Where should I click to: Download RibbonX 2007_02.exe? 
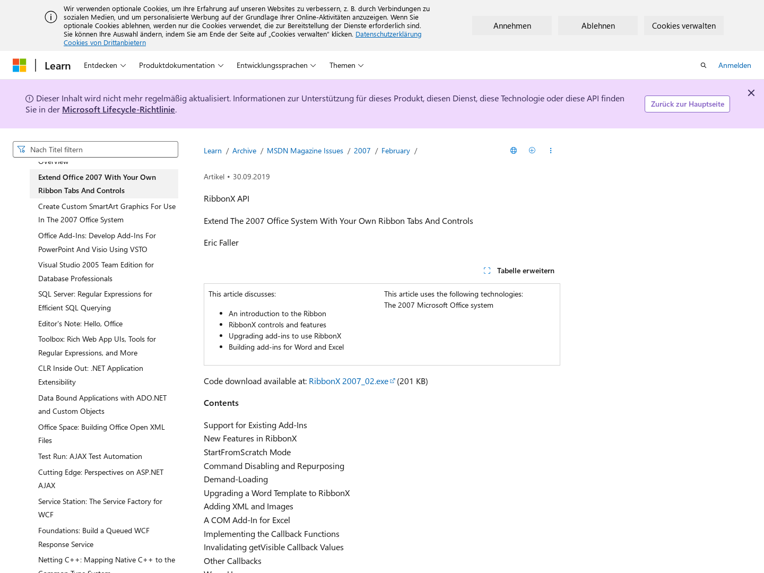click(352, 381)
